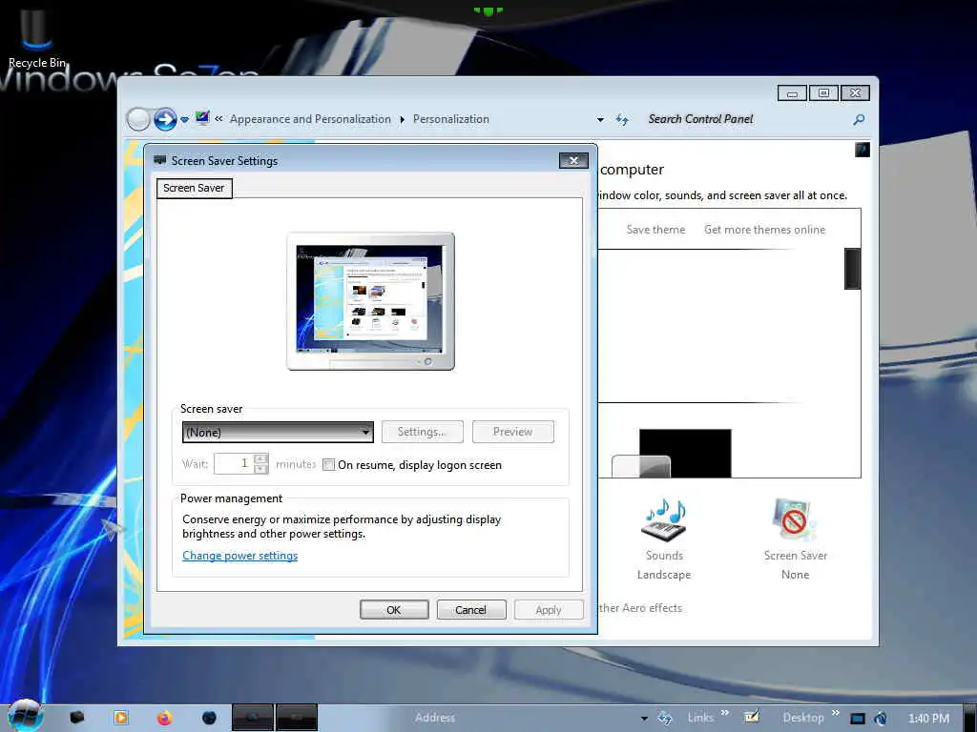Viewport: 977px width, 732px height.
Task: Click the Settings... button
Action: (422, 432)
